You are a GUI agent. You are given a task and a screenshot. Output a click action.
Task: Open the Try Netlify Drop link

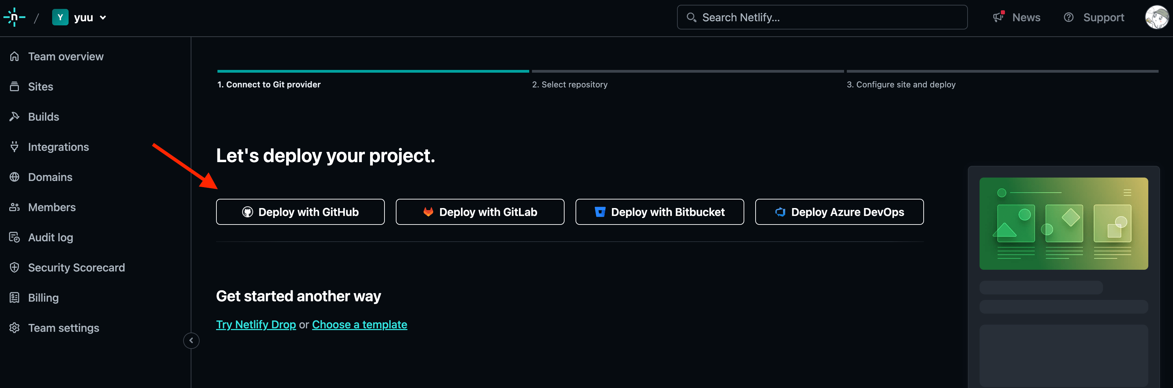click(256, 324)
